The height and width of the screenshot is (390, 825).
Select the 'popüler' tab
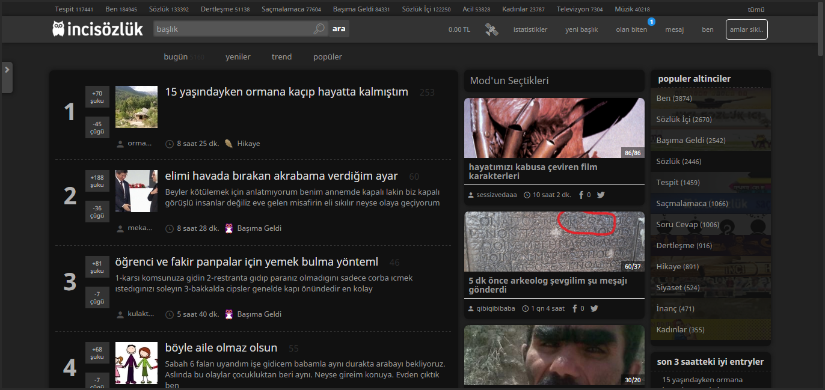(x=327, y=56)
